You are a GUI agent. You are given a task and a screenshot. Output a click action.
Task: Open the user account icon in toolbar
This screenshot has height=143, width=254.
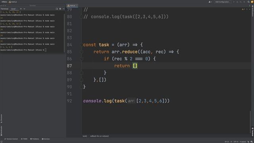[x=210, y=2]
